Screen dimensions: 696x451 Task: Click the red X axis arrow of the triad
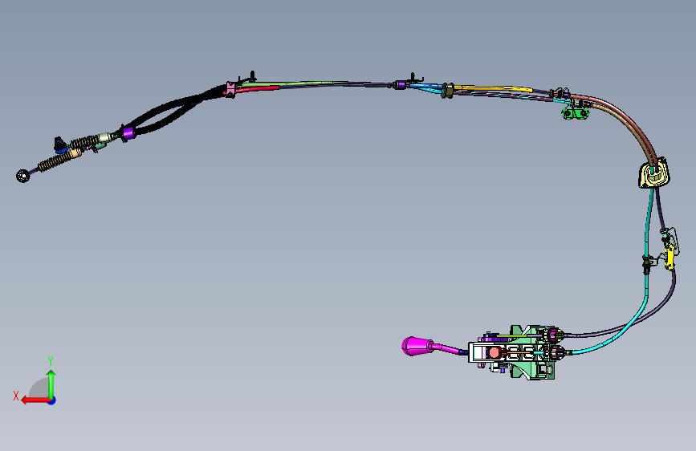(35, 400)
